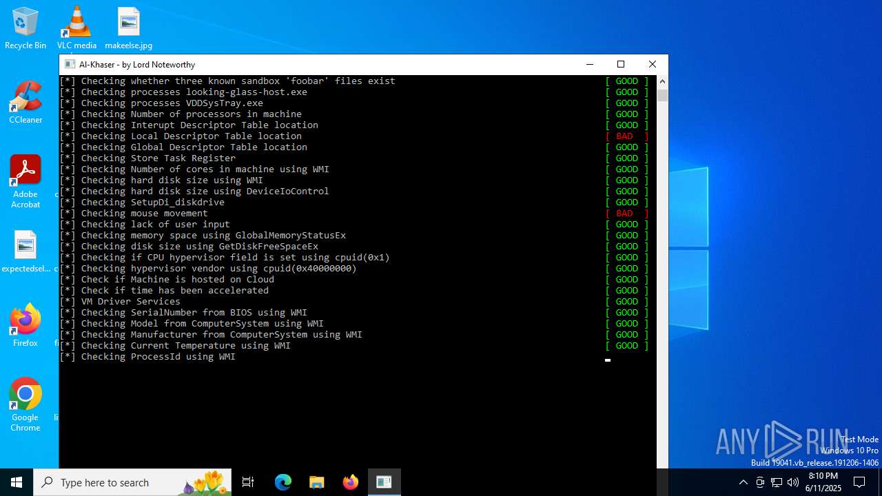This screenshot has width=882, height=496.
Task: Click the console vertical scrollbar thumb
Action: click(x=662, y=95)
